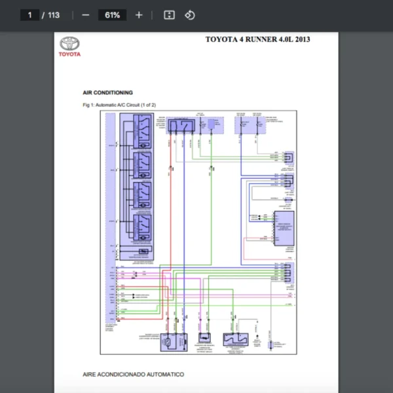Screen dimensions: 393x393
Task: Click the bottom relay block in left column
Action: 142,226
